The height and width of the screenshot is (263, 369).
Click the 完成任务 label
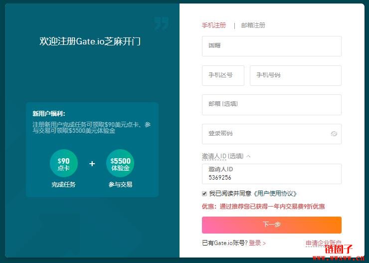pyautogui.click(x=63, y=185)
